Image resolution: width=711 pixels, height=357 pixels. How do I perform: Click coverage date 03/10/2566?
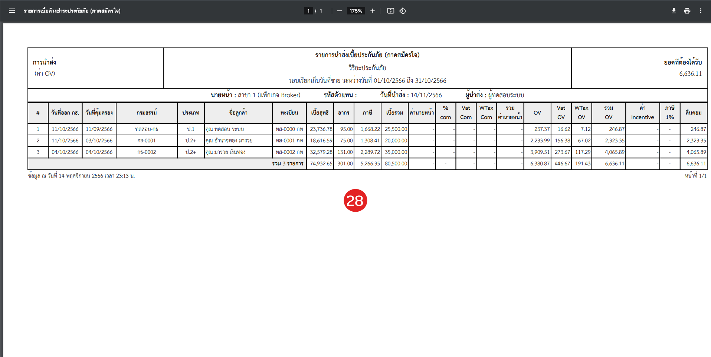click(x=99, y=141)
